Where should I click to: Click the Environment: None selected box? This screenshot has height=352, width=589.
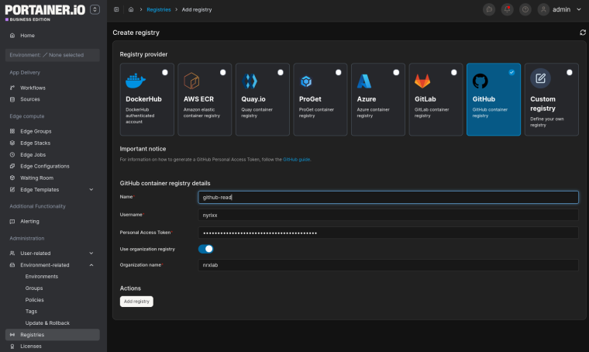click(x=52, y=55)
